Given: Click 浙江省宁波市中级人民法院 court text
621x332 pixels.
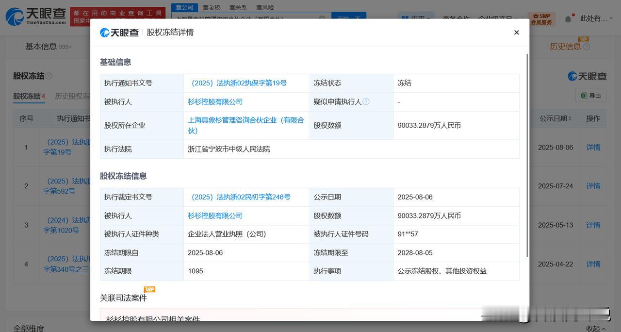Looking at the screenshot, I should [x=229, y=149].
